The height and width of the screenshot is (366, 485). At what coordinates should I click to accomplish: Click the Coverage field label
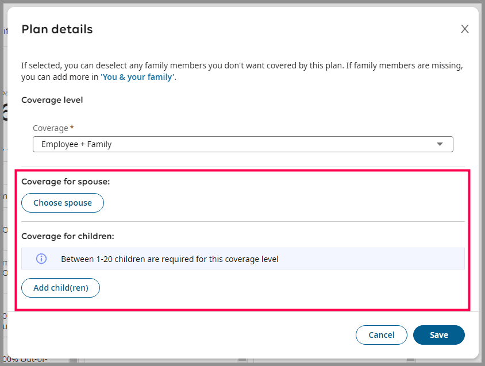[50, 128]
